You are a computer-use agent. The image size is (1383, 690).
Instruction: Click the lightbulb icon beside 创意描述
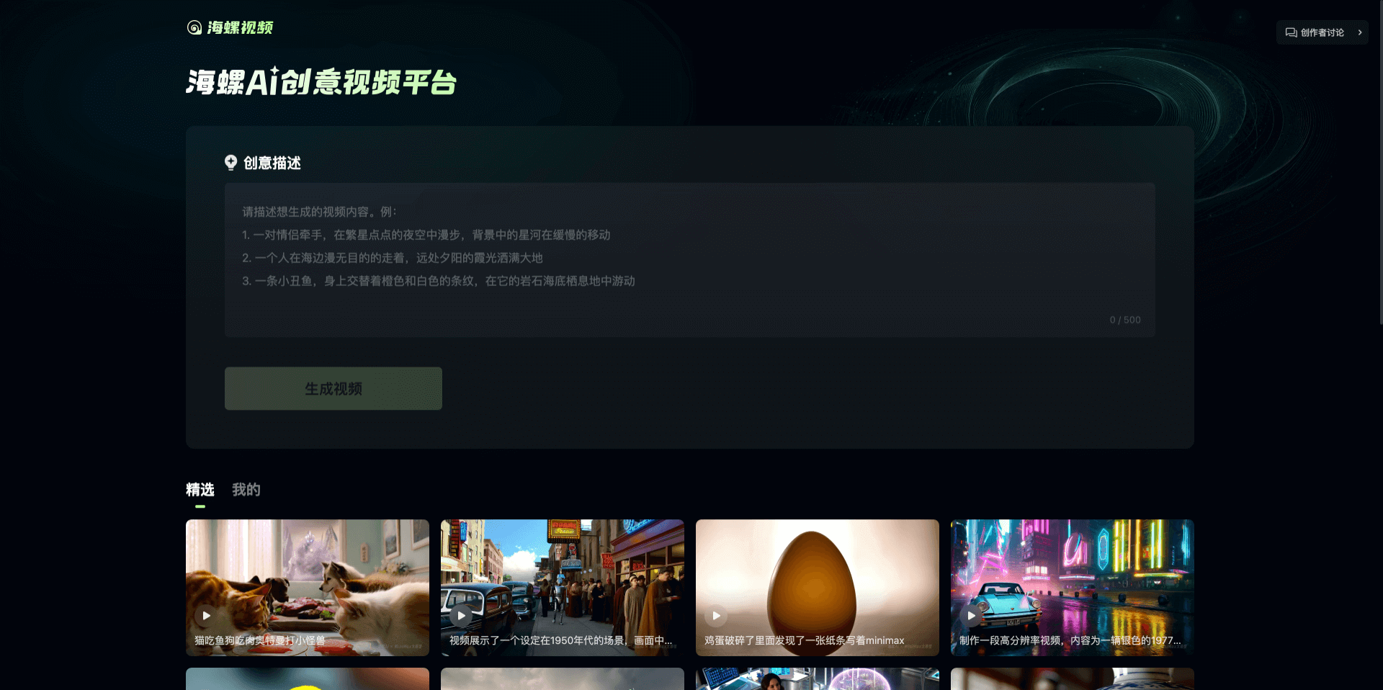tap(230, 163)
